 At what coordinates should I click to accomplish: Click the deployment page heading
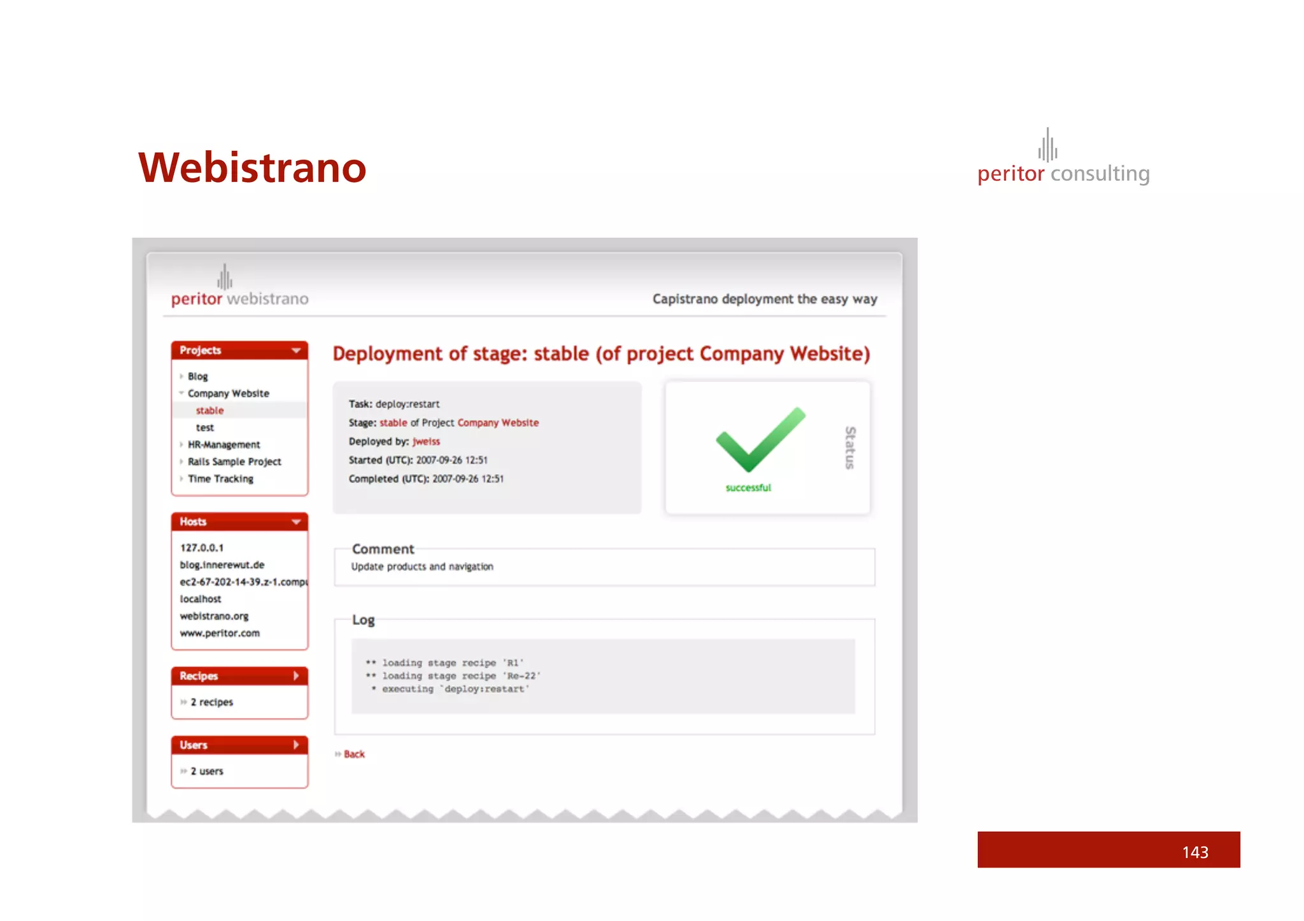tap(601, 354)
